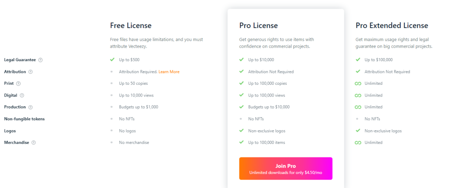Click the help icon beside Digital
This screenshot has width=449, height=188.
click(x=22, y=95)
